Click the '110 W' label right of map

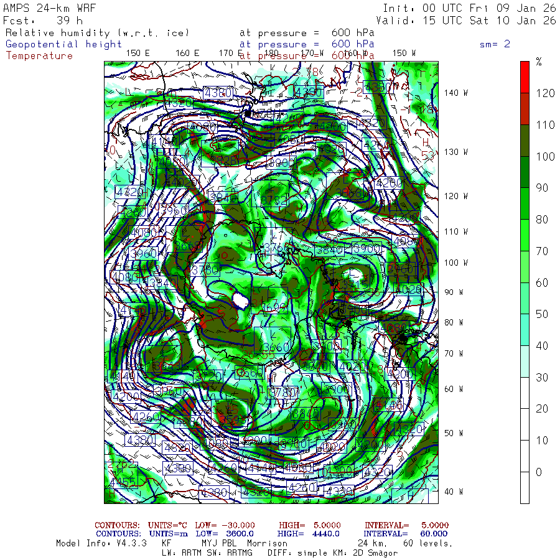click(456, 231)
